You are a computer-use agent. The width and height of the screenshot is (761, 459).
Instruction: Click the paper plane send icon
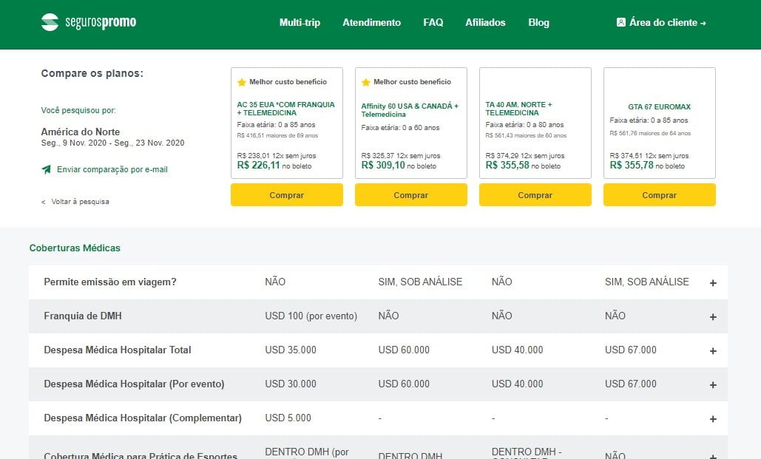pyautogui.click(x=46, y=169)
